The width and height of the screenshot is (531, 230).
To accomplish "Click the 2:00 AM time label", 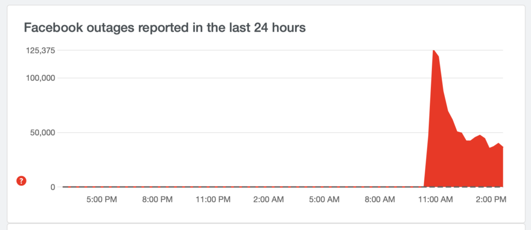I will (269, 198).
